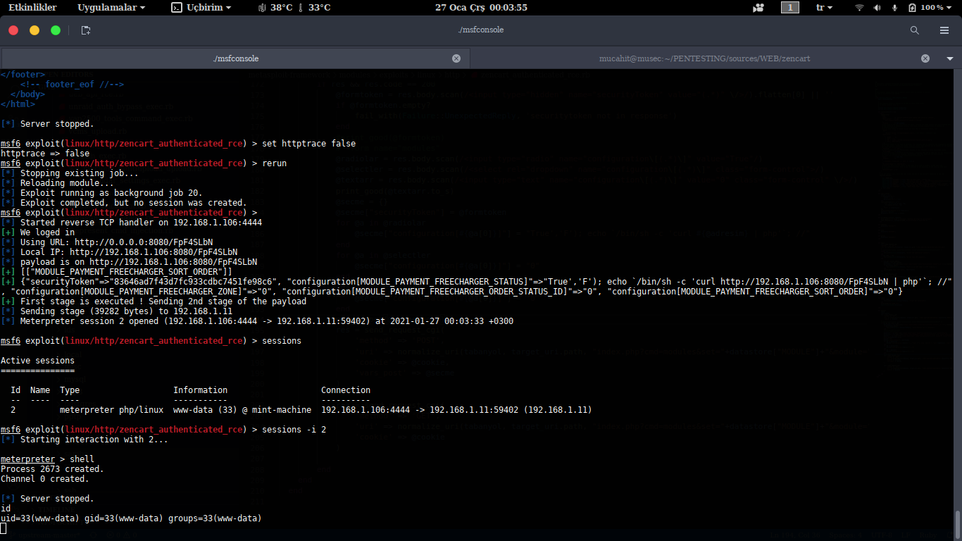
Task: Open Etkinlikler overview
Action: click(x=32, y=8)
